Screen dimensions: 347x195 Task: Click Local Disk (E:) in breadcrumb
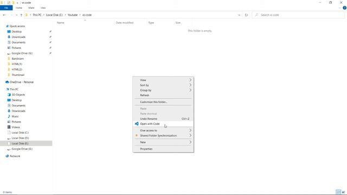(x=54, y=15)
